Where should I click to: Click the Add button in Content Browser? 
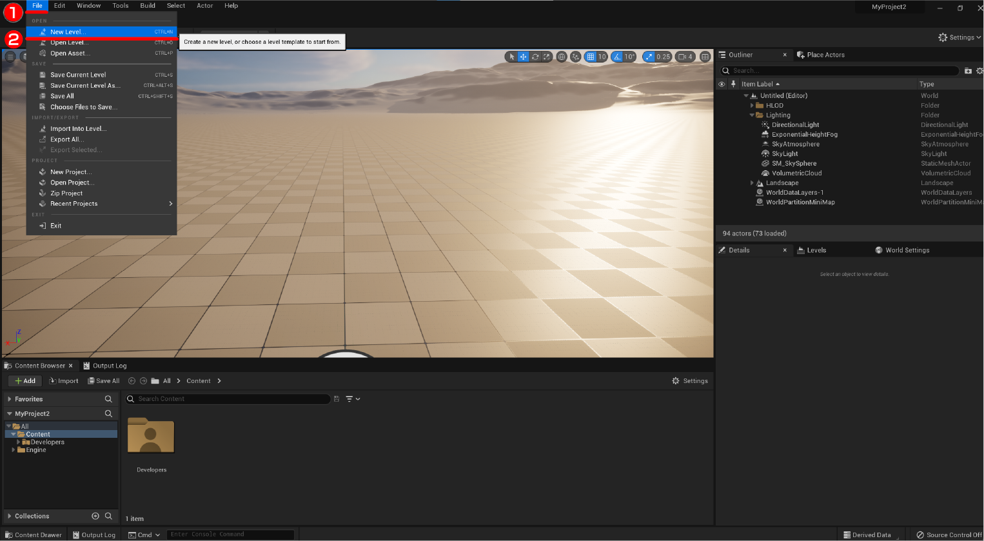tap(25, 380)
